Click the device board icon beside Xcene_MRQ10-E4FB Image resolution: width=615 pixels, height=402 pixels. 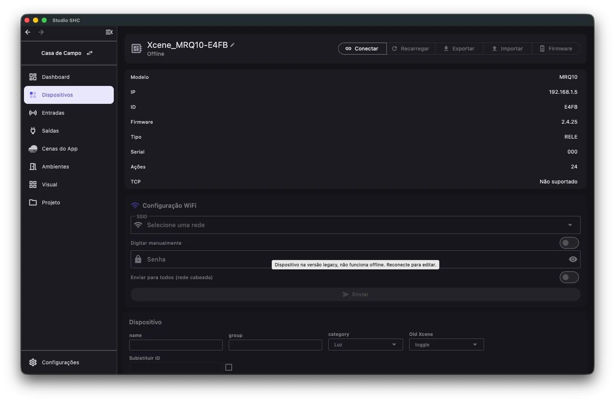pos(137,49)
